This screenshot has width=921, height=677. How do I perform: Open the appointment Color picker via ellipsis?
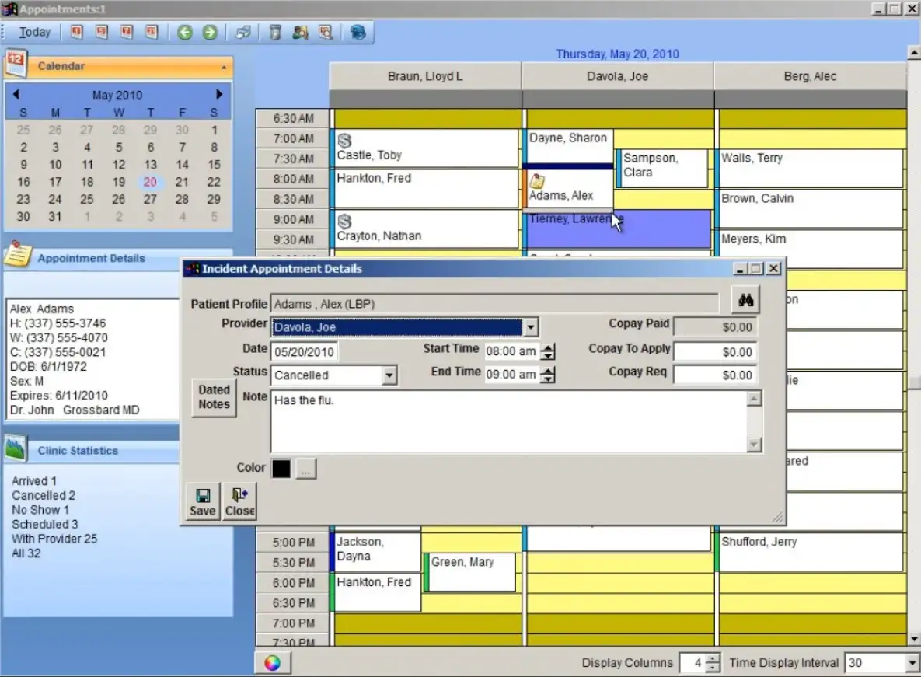click(305, 468)
